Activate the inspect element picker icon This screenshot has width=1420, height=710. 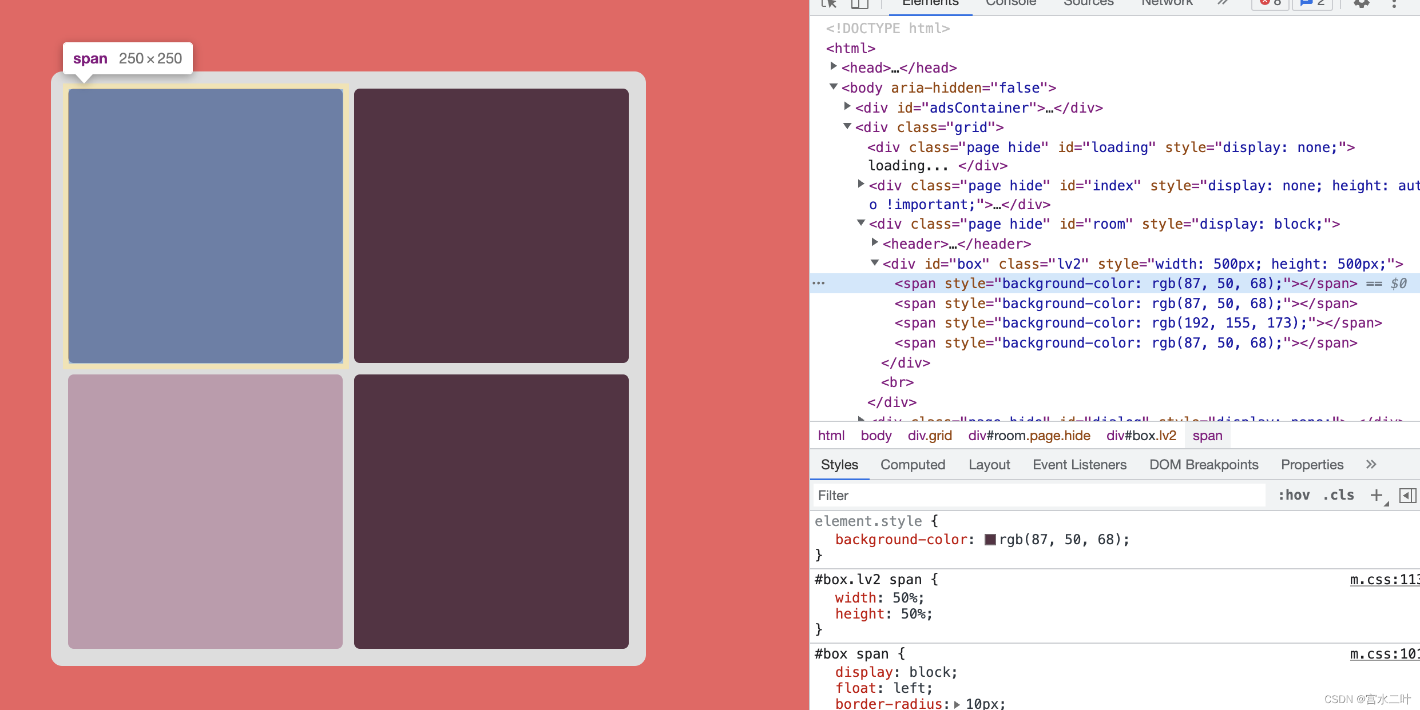tap(829, 3)
